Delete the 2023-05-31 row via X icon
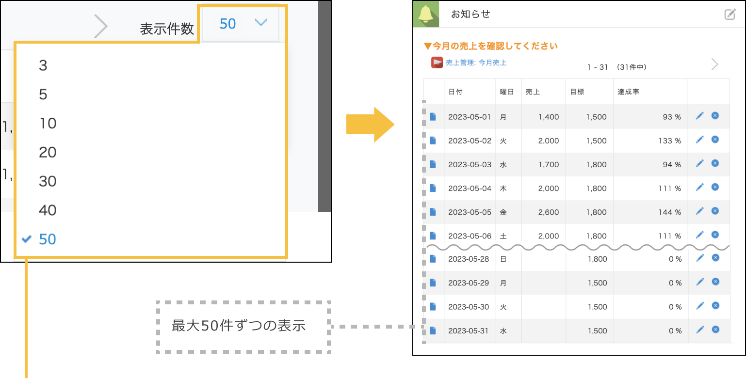 715,330
